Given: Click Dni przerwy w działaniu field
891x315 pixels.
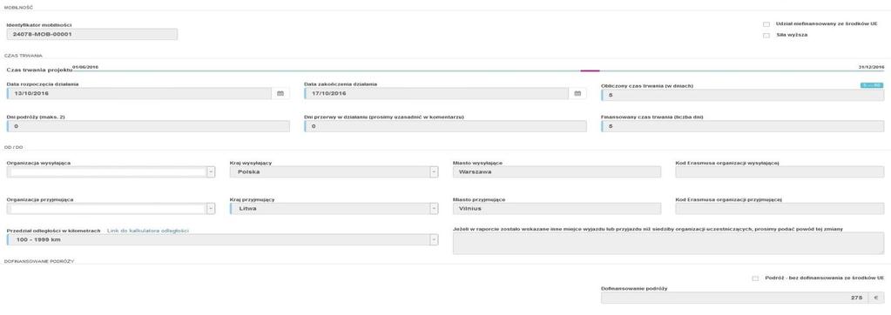Looking at the screenshot, I should pyautogui.click(x=446, y=126).
